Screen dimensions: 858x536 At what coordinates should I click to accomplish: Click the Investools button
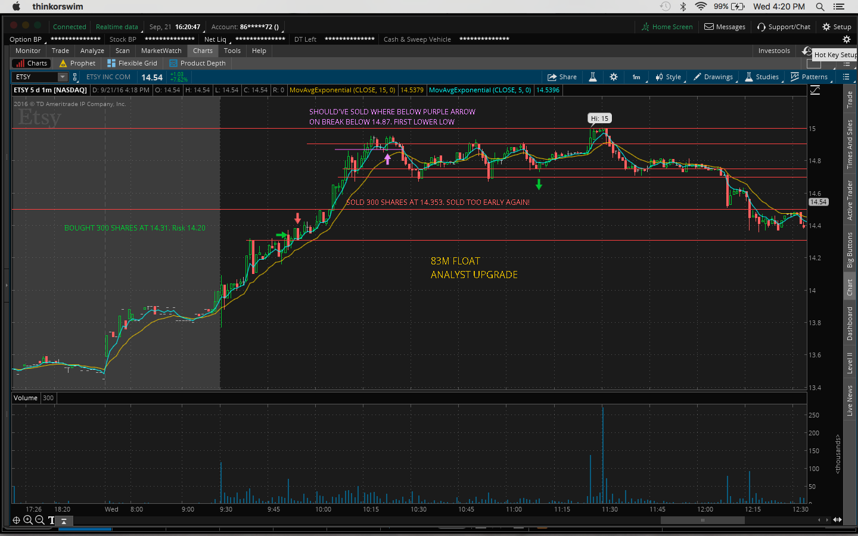(x=774, y=51)
